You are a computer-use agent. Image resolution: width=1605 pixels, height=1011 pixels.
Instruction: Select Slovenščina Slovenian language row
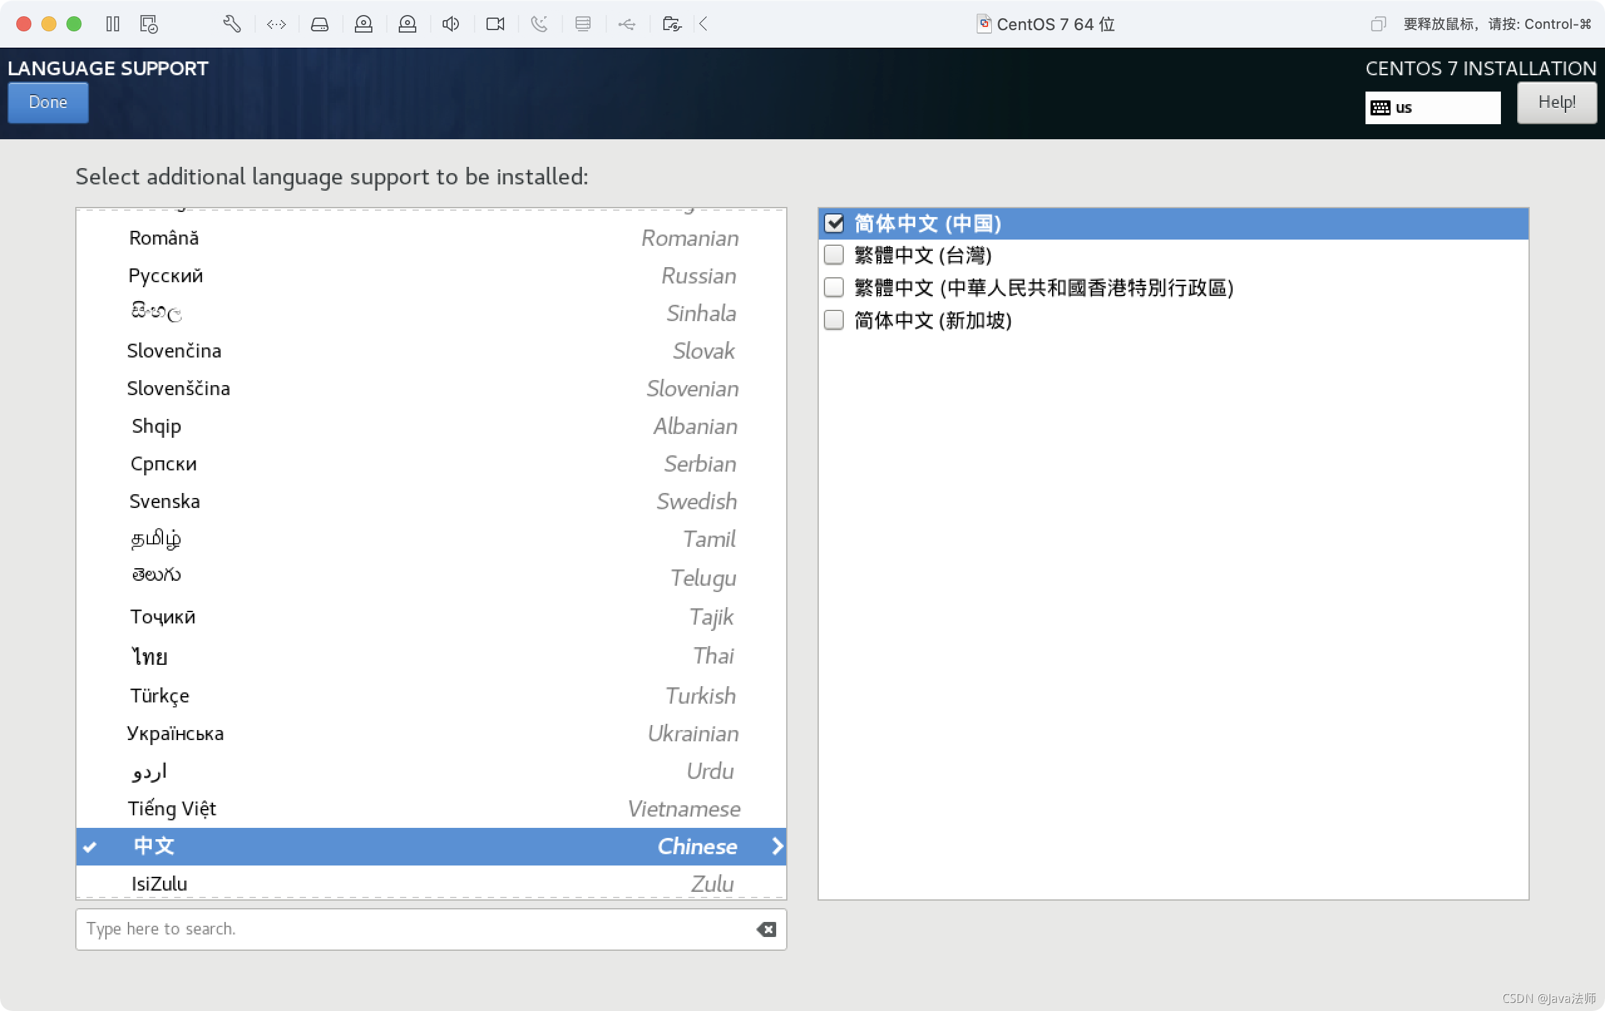[431, 388]
